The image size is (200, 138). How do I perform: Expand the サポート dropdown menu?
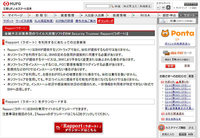coord(188,15)
